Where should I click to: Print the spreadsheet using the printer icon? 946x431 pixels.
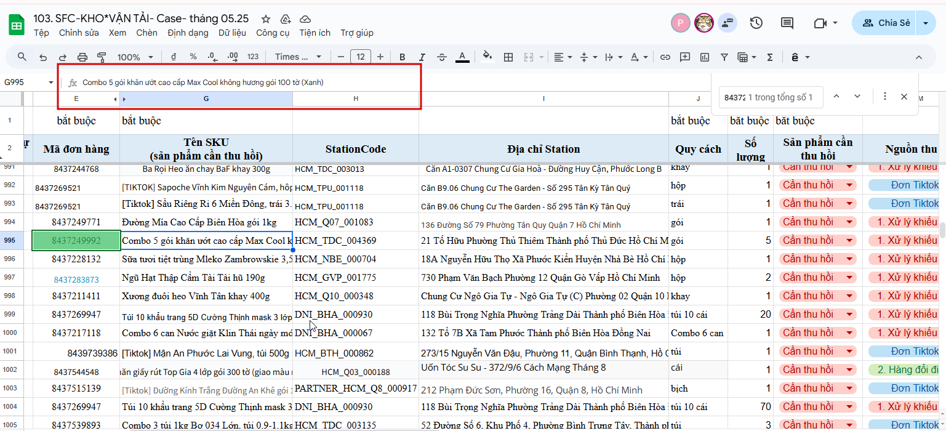[x=82, y=57]
